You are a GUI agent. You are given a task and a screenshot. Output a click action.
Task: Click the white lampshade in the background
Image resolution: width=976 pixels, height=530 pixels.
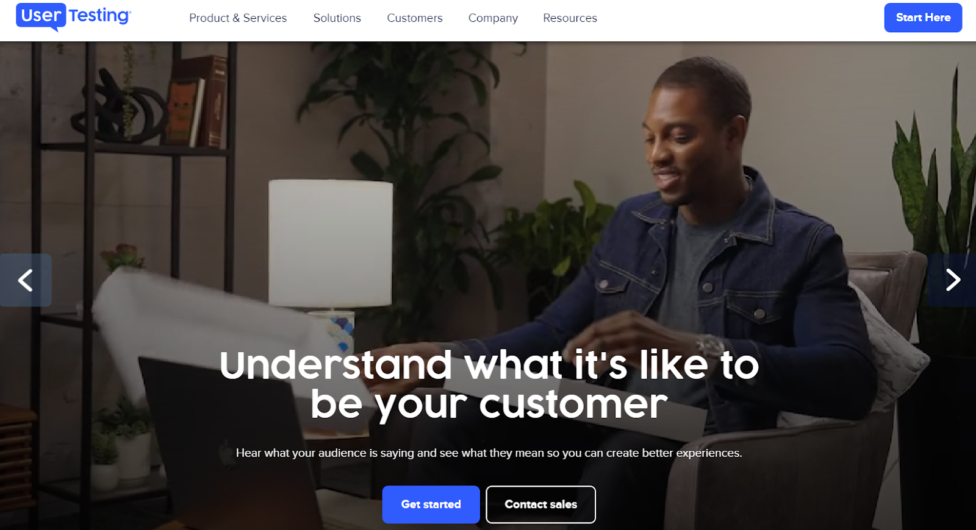330,242
